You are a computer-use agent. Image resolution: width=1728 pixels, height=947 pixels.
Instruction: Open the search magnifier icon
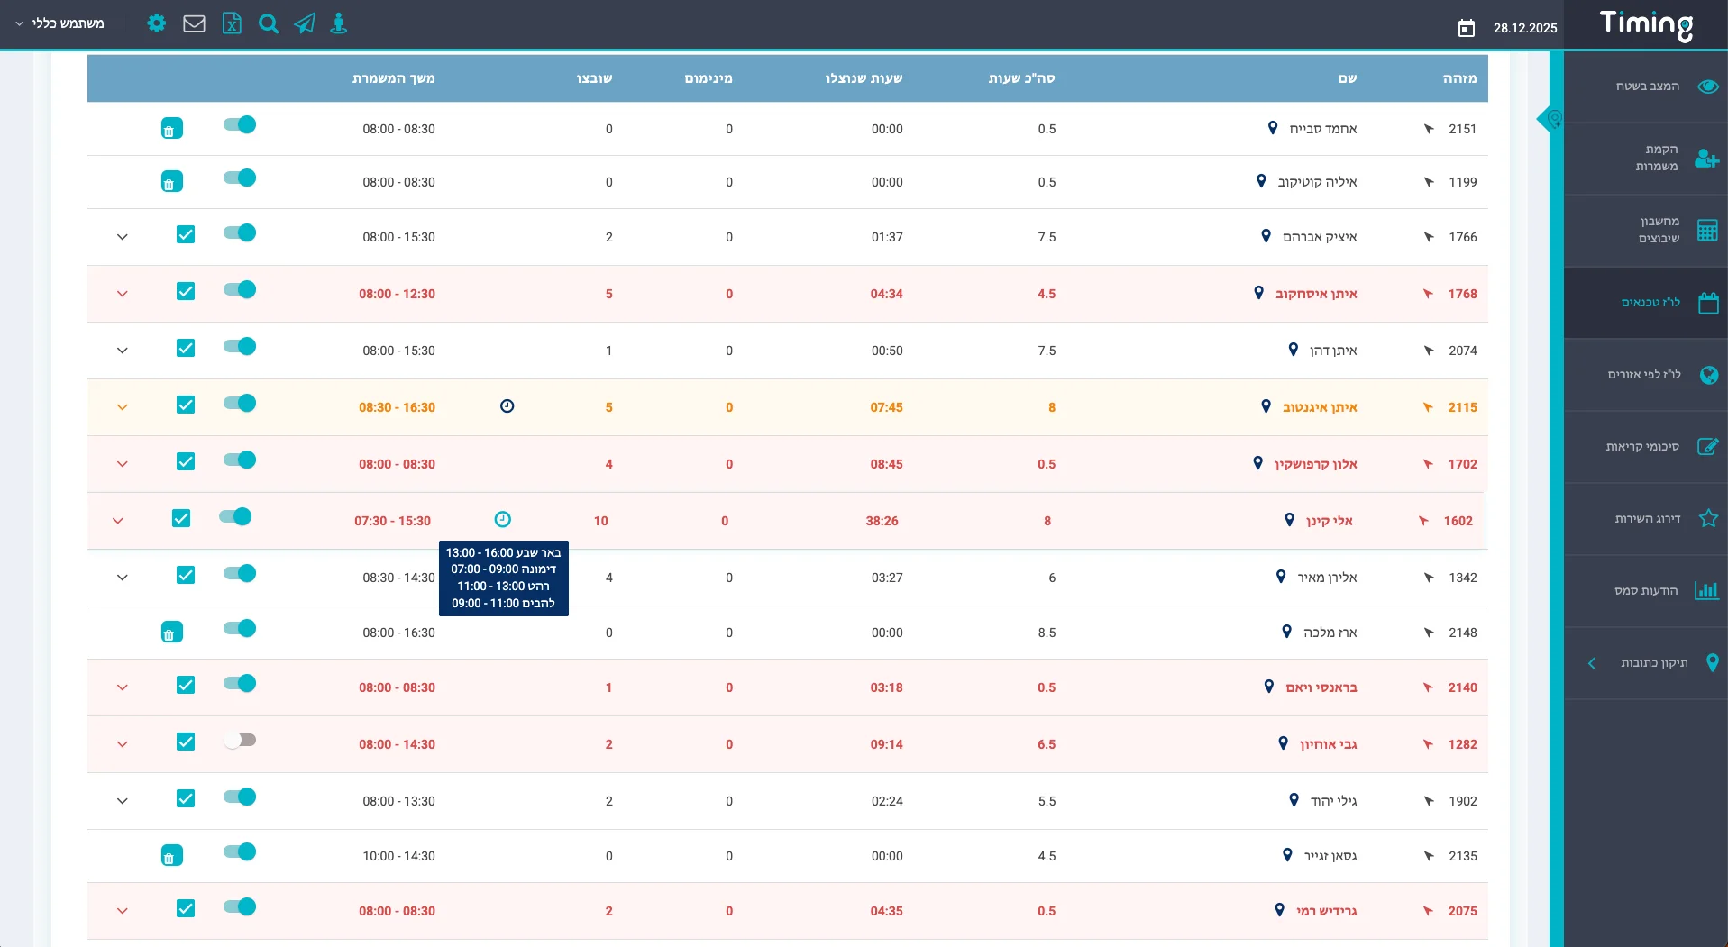(x=268, y=23)
